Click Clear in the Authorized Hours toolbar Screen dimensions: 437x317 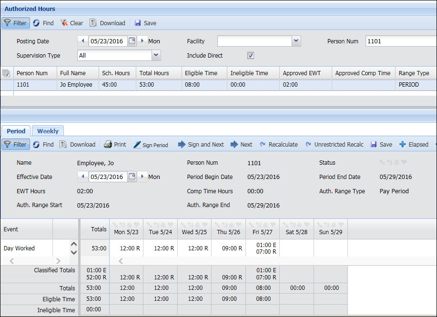coord(71,23)
